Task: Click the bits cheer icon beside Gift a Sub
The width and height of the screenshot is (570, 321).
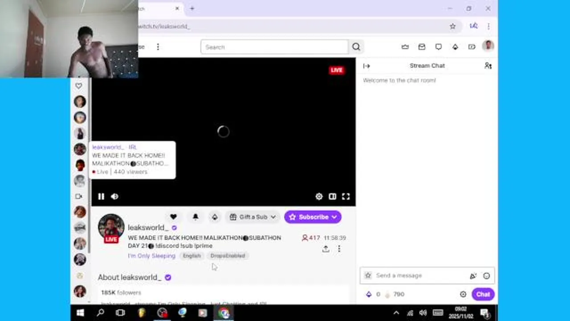Action: point(215,217)
